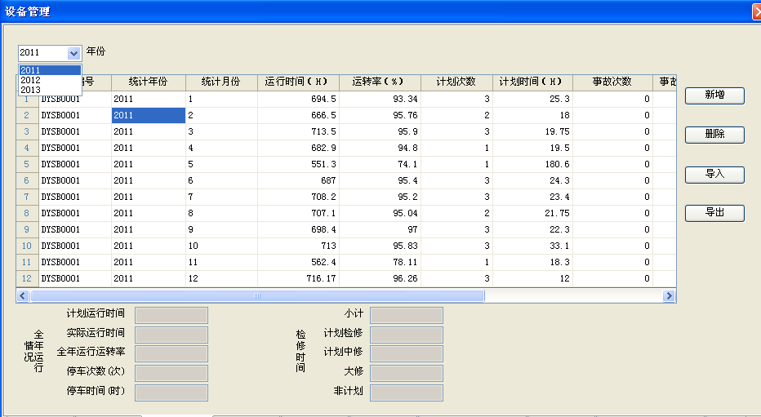Click the 新增 button

714,95
